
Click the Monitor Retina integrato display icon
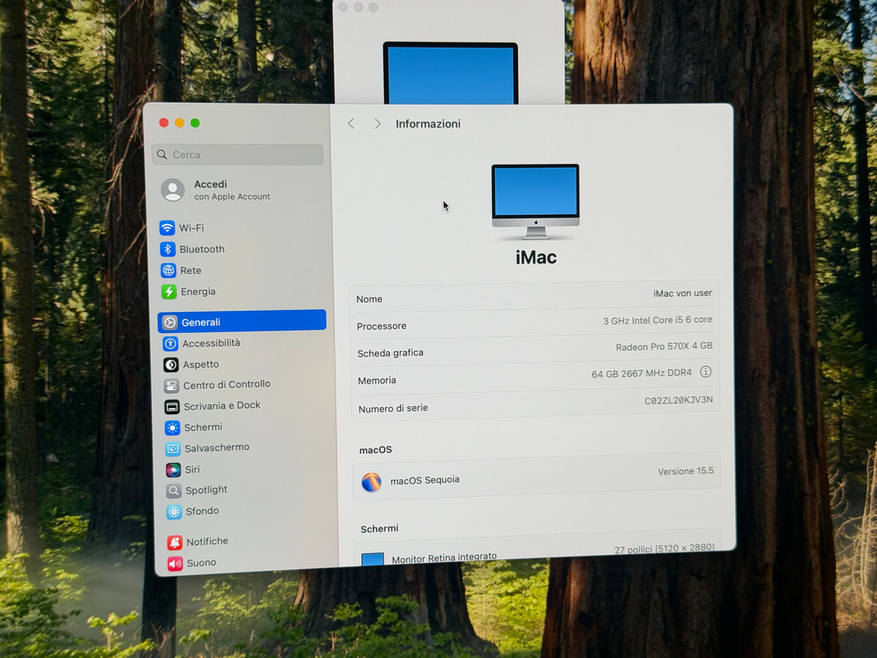click(x=373, y=559)
